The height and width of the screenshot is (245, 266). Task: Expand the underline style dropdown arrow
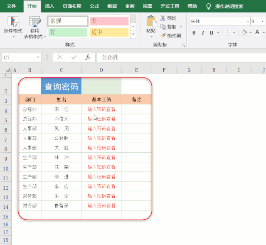[x=218, y=33]
